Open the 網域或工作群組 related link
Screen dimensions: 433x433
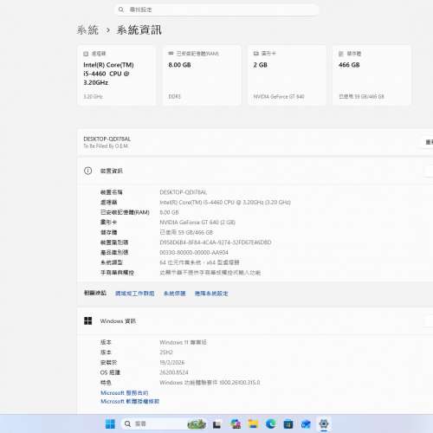click(x=135, y=294)
